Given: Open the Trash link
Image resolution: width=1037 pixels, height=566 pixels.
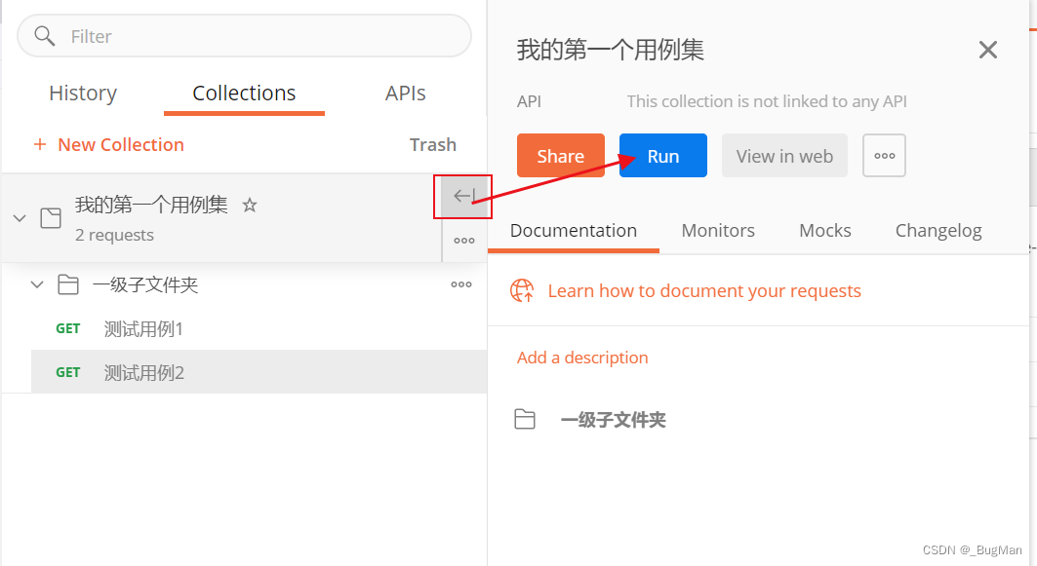Looking at the screenshot, I should pos(432,144).
